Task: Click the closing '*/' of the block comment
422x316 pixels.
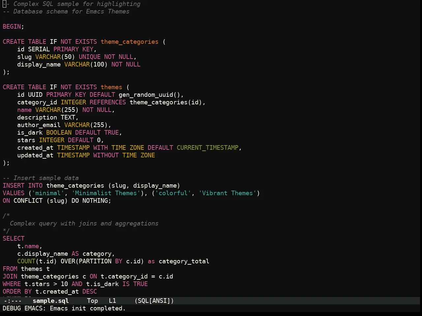Action: [x=6, y=231]
